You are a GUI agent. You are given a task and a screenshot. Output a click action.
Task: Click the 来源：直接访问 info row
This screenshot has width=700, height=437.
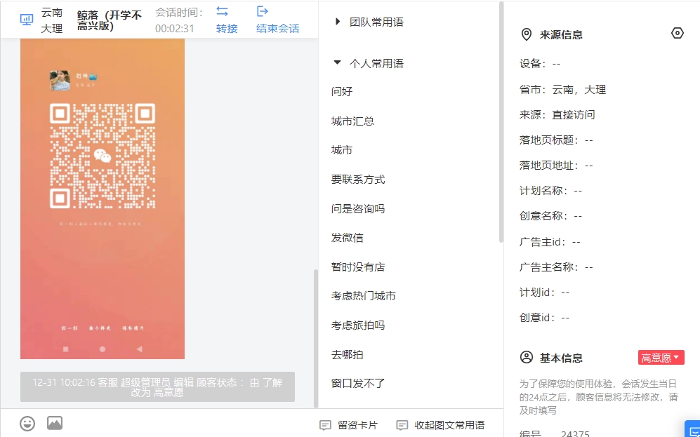pyautogui.click(x=557, y=115)
